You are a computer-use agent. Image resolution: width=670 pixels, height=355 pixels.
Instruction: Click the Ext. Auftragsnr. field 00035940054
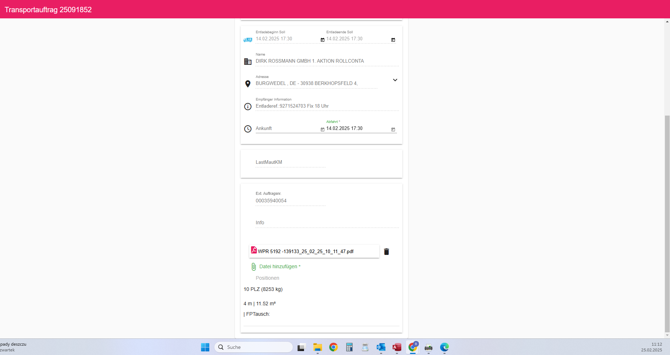pyautogui.click(x=290, y=201)
